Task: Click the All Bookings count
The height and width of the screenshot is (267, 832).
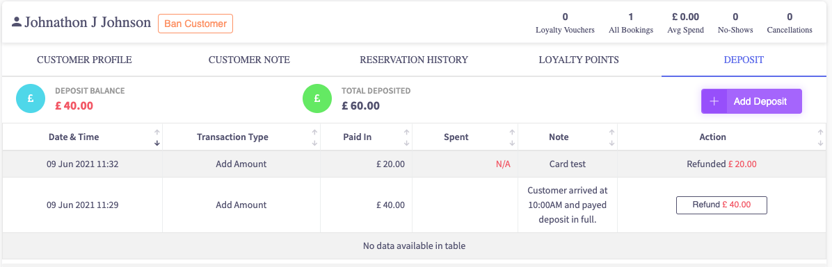Action: [631, 17]
